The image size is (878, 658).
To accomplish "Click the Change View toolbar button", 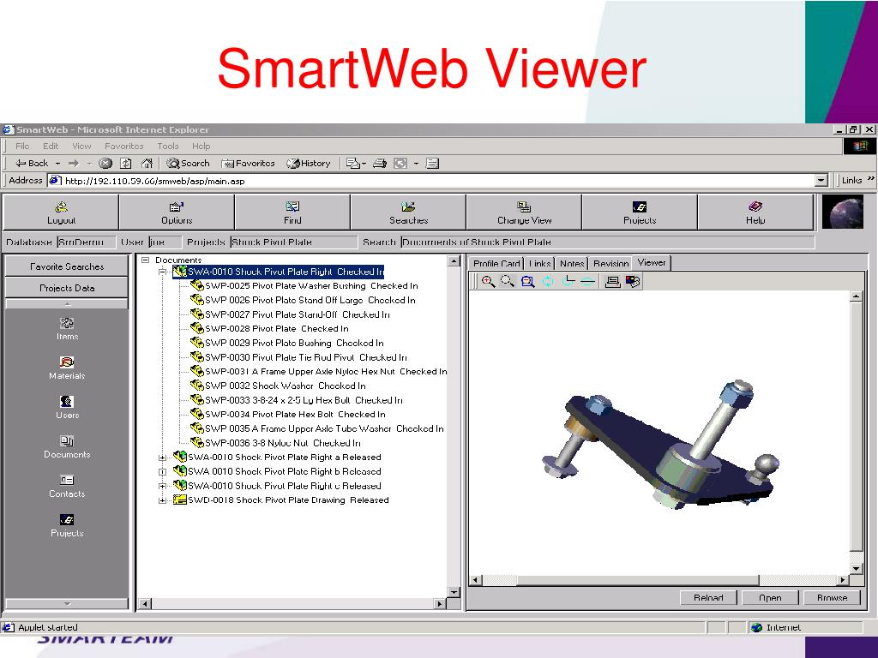I will (524, 212).
